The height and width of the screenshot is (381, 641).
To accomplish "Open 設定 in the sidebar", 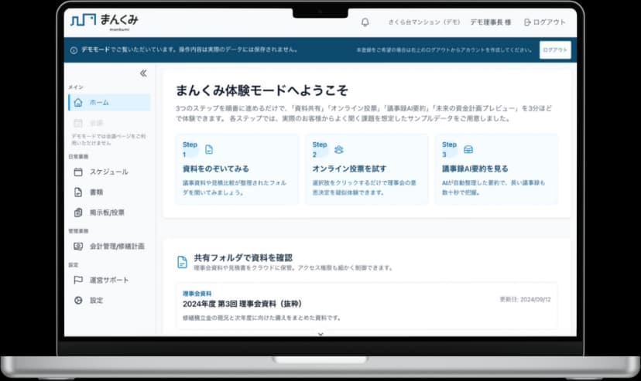I will coord(109,300).
